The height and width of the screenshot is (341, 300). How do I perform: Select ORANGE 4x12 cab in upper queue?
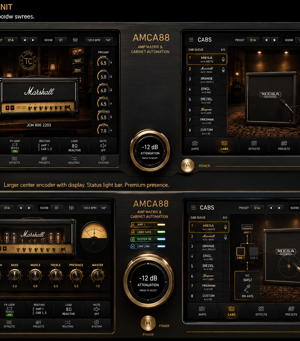[x=206, y=80]
